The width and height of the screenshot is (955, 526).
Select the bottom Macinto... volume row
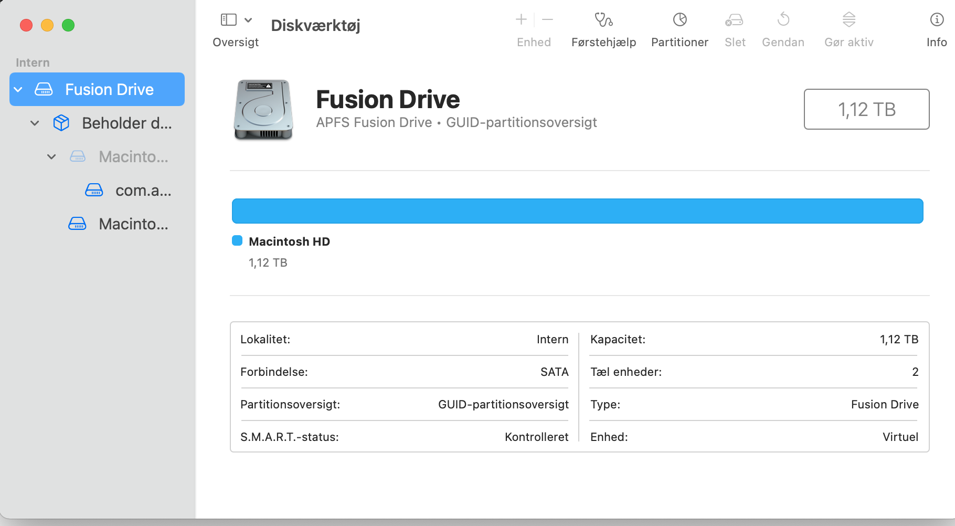pos(97,224)
